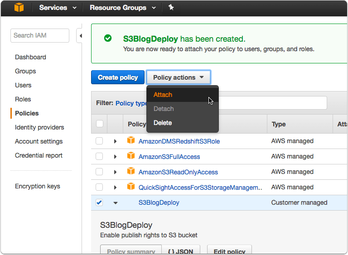Select Policies in the sidebar
Image resolution: width=348 pixels, height=255 pixels.
27,113
